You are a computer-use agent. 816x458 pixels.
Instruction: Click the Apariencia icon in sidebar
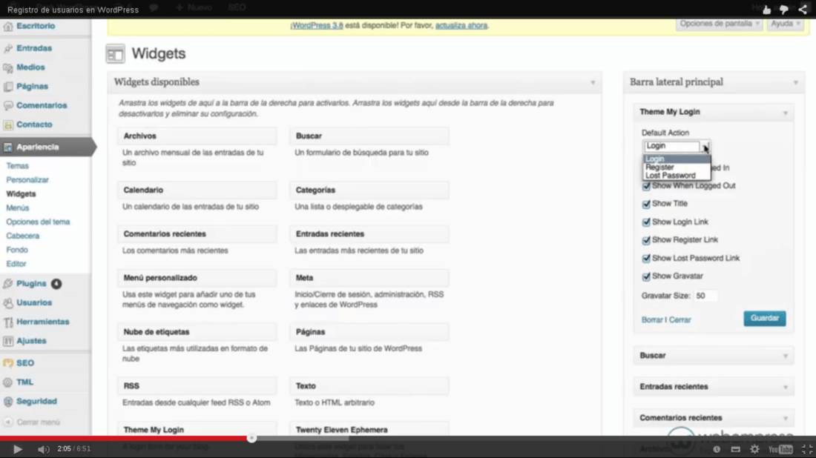coord(8,147)
